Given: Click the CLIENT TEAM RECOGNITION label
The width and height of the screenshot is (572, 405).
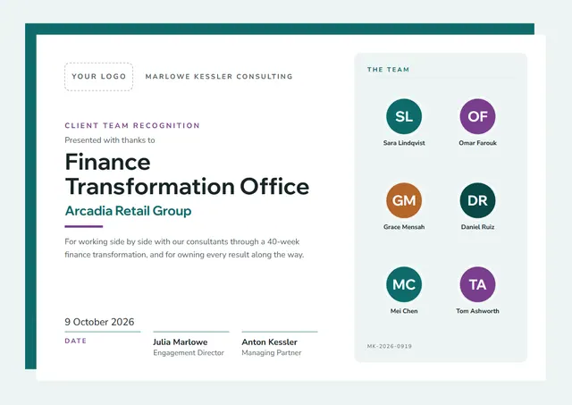Looking at the screenshot, I should pyautogui.click(x=132, y=125).
